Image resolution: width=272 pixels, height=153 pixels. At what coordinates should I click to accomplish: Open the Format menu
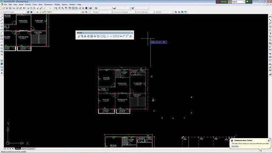(28, 5)
